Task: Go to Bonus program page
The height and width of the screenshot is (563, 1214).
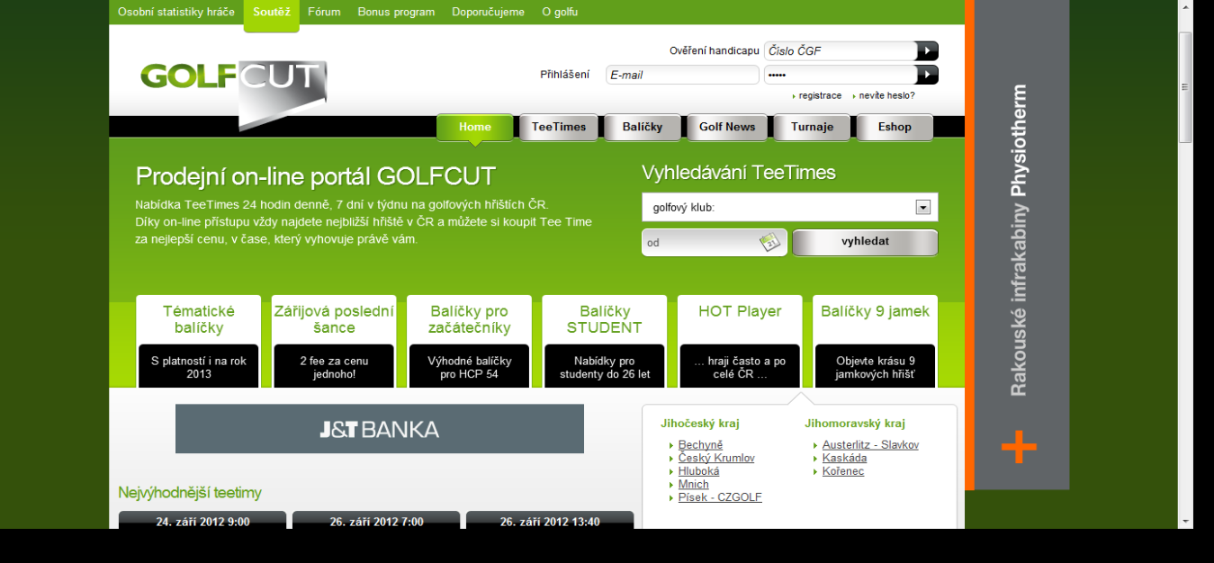Action: pyautogui.click(x=396, y=12)
